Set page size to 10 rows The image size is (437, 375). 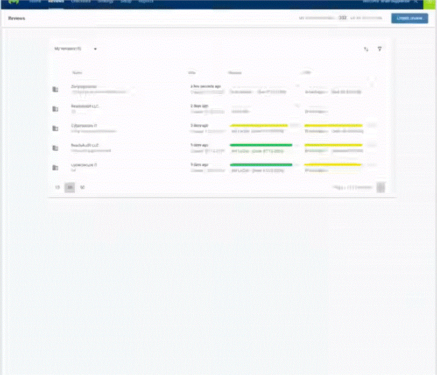click(57, 187)
